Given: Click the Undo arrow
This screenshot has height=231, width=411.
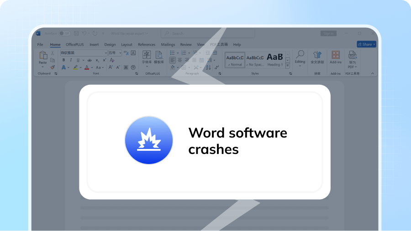Looking at the screenshot, I should pos(84,33).
